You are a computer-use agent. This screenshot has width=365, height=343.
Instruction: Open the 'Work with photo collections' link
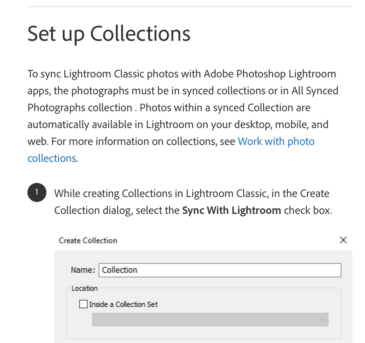tap(276, 141)
